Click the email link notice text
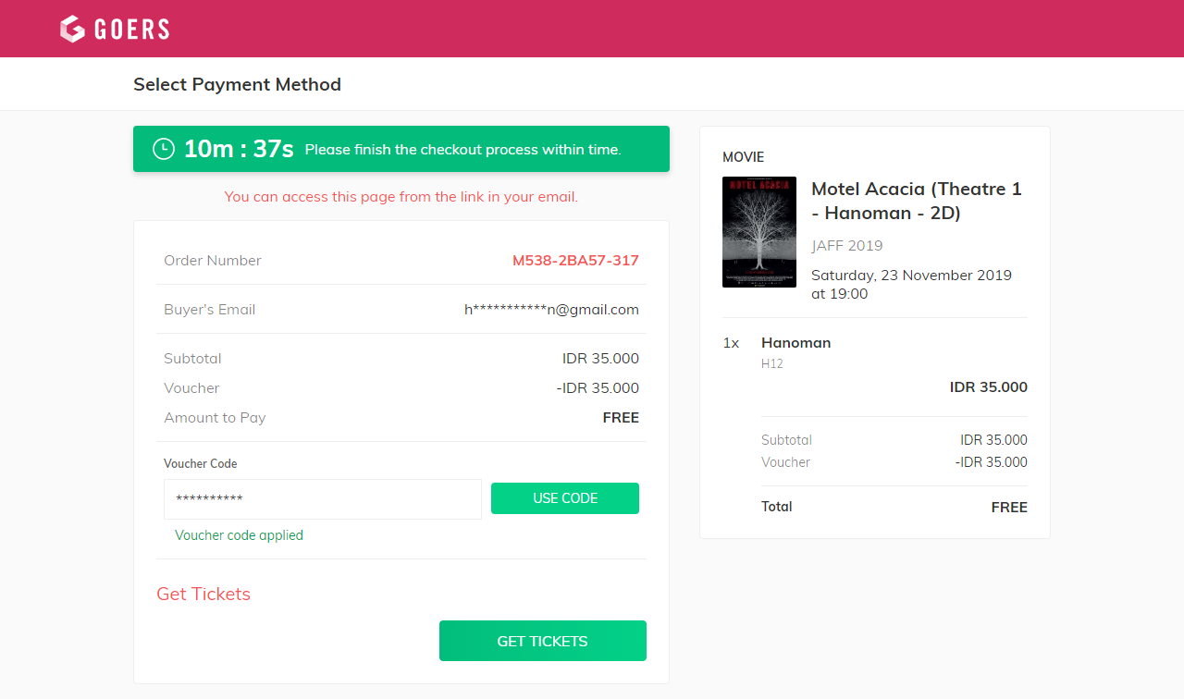The height and width of the screenshot is (699, 1184). click(401, 197)
